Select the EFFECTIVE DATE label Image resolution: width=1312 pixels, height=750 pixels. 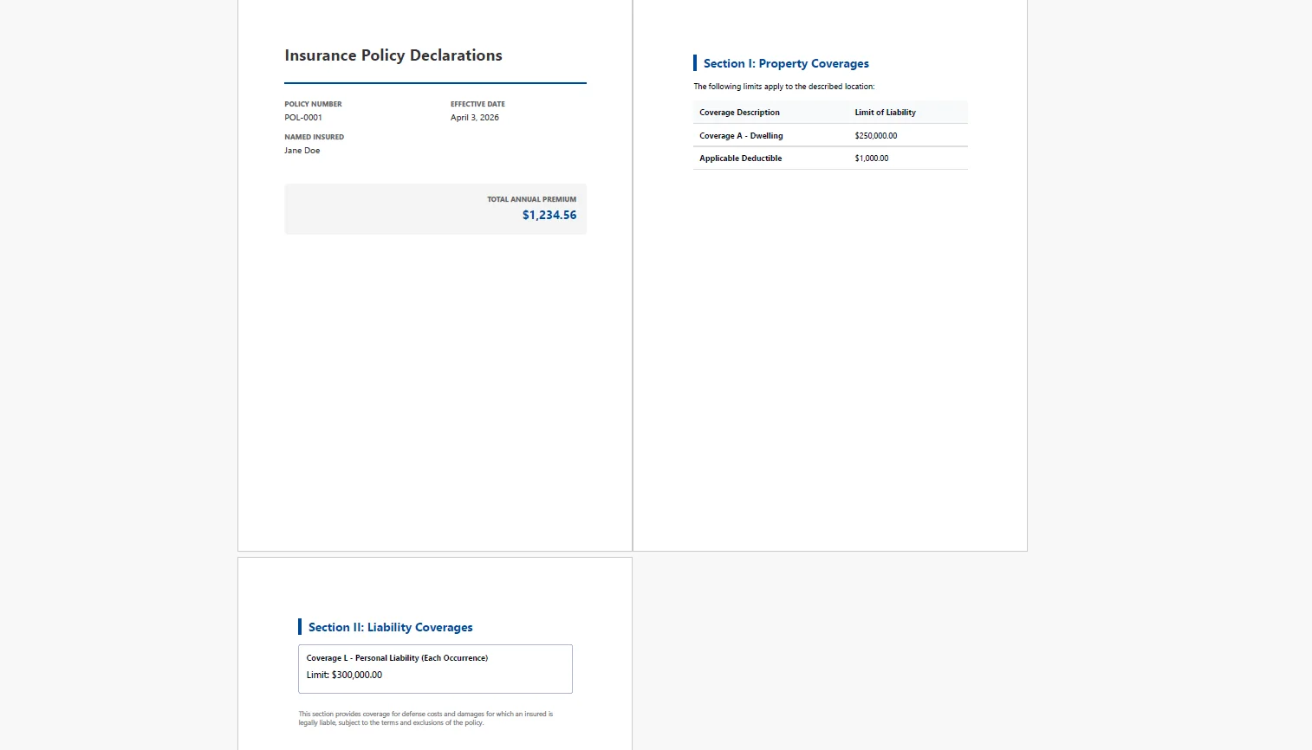(477, 104)
